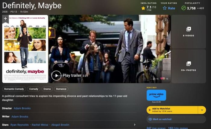Click the PG-13 rating link
This screenshot has width=211, height=129.
tap(14, 12)
